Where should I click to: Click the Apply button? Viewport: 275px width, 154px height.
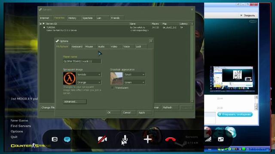(144, 113)
